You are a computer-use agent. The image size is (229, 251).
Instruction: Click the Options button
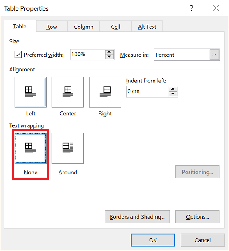197,216
